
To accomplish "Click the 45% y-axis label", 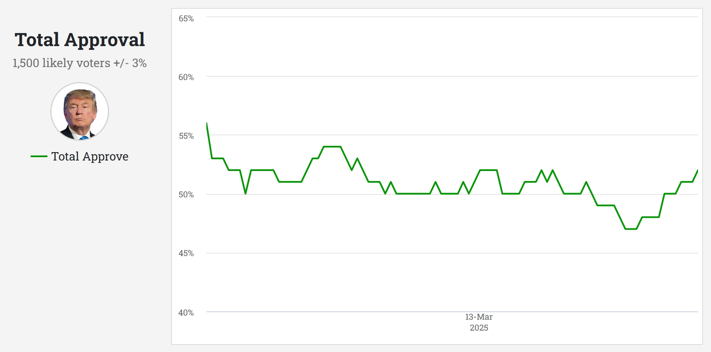I will (186, 254).
